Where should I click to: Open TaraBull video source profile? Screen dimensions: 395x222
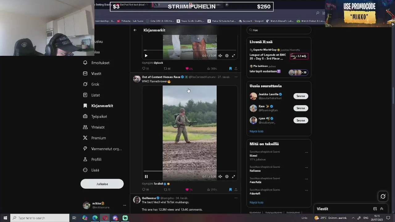point(158,184)
